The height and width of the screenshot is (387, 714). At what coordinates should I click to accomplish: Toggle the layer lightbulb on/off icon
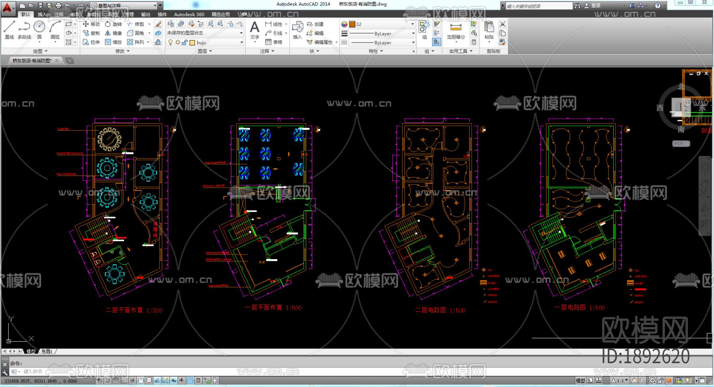(x=171, y=42)
